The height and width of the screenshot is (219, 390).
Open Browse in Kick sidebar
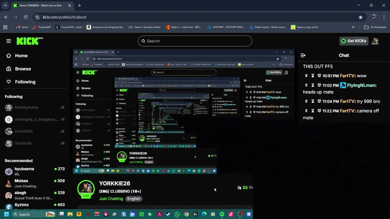click(x=19, y=69)
